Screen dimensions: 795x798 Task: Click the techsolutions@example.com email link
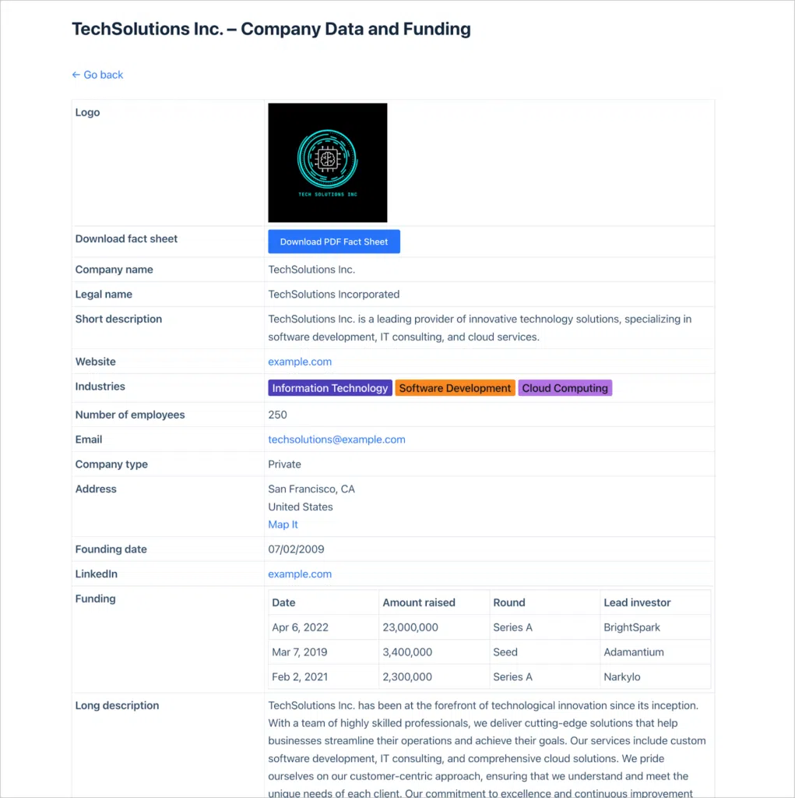coord(336,440)
